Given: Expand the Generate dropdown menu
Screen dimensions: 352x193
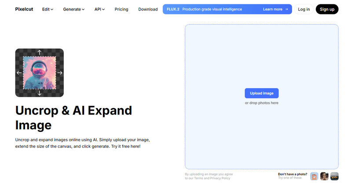Looking at the screenshot, I should pos(73,9).
